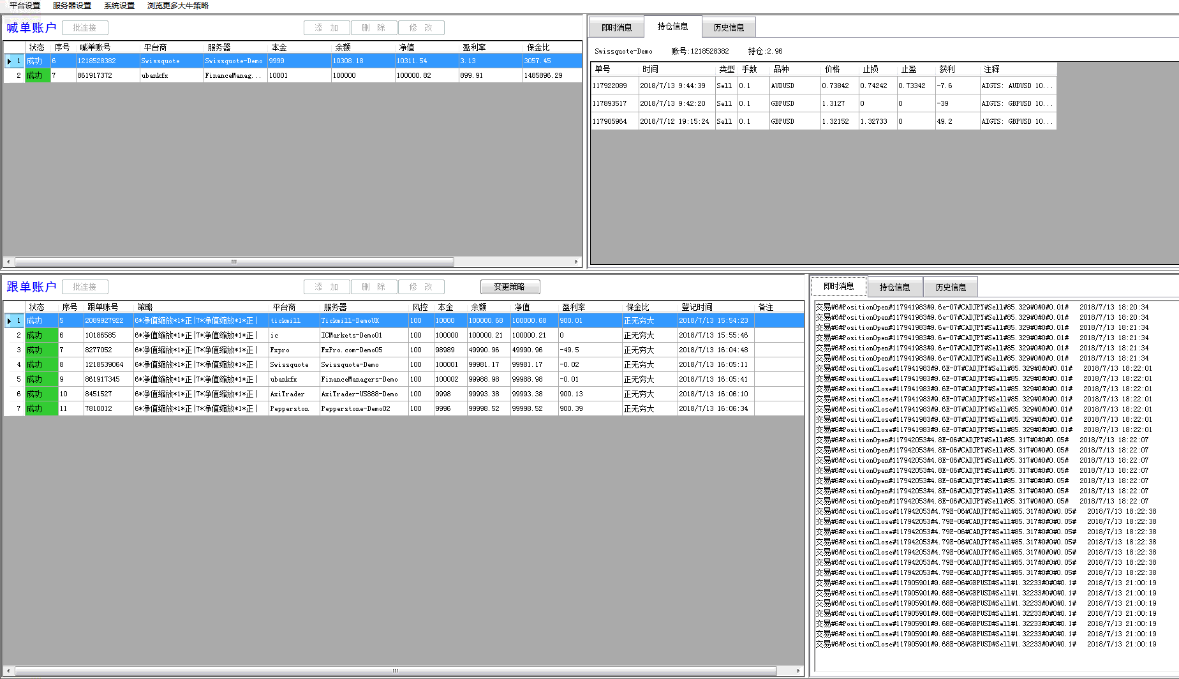
Task: Click first log entry at 18:20:34
Action: pyautogui.click(x=982, y=308)
